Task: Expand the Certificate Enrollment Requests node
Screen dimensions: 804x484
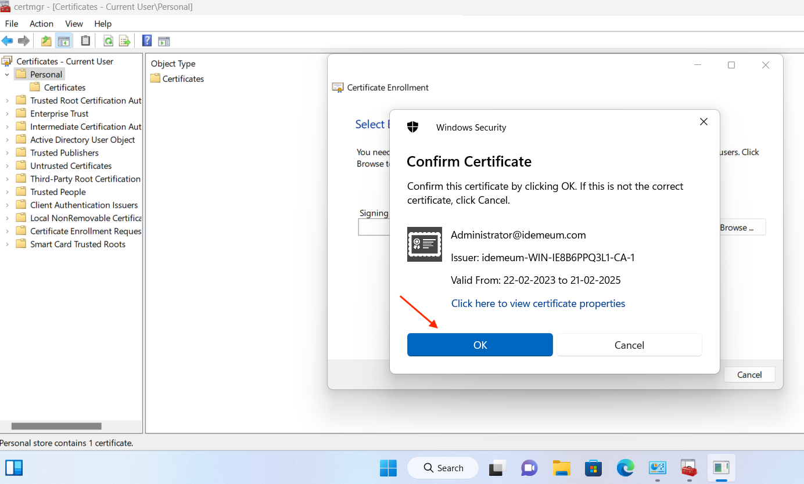Action: coord(7,231)
